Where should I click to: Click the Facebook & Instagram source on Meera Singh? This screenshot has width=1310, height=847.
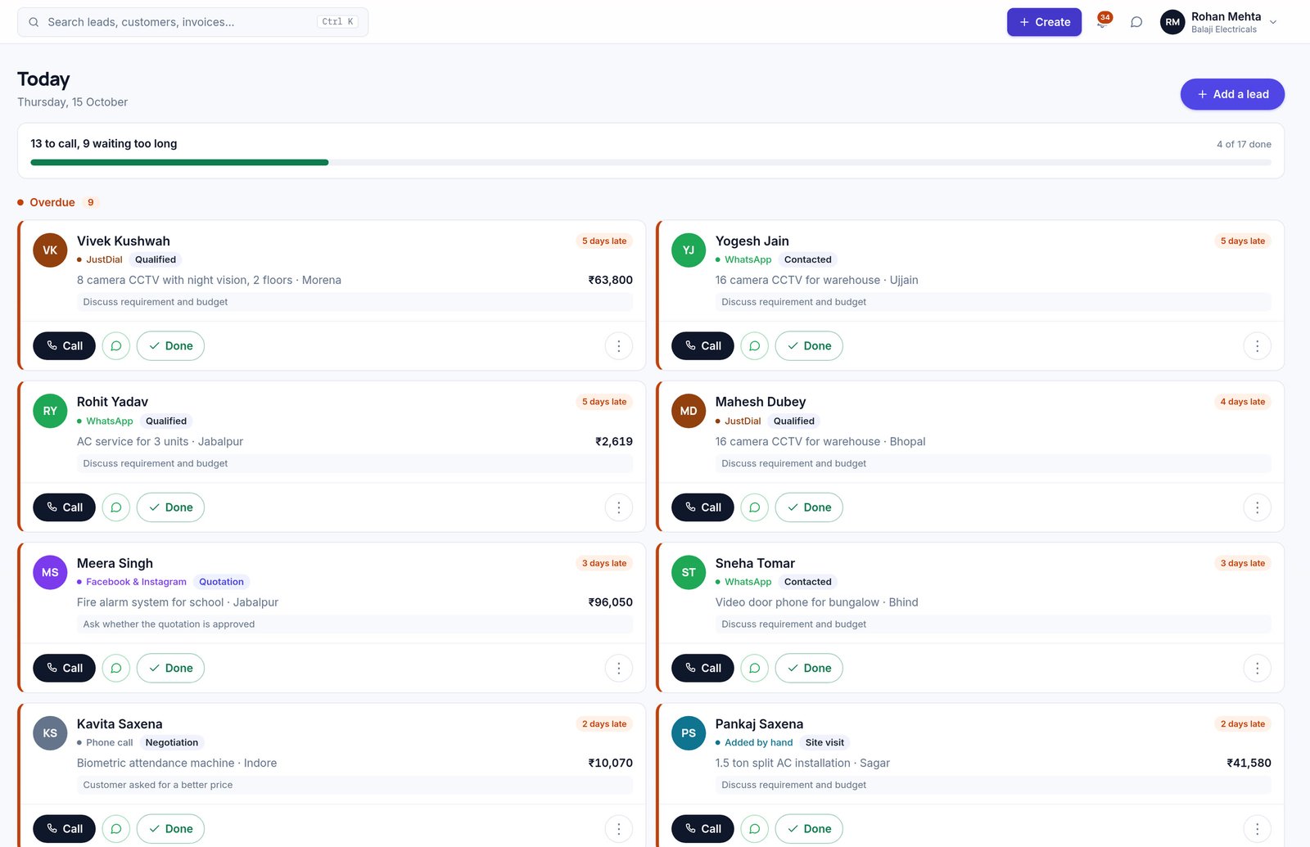[x=132, y=582]
